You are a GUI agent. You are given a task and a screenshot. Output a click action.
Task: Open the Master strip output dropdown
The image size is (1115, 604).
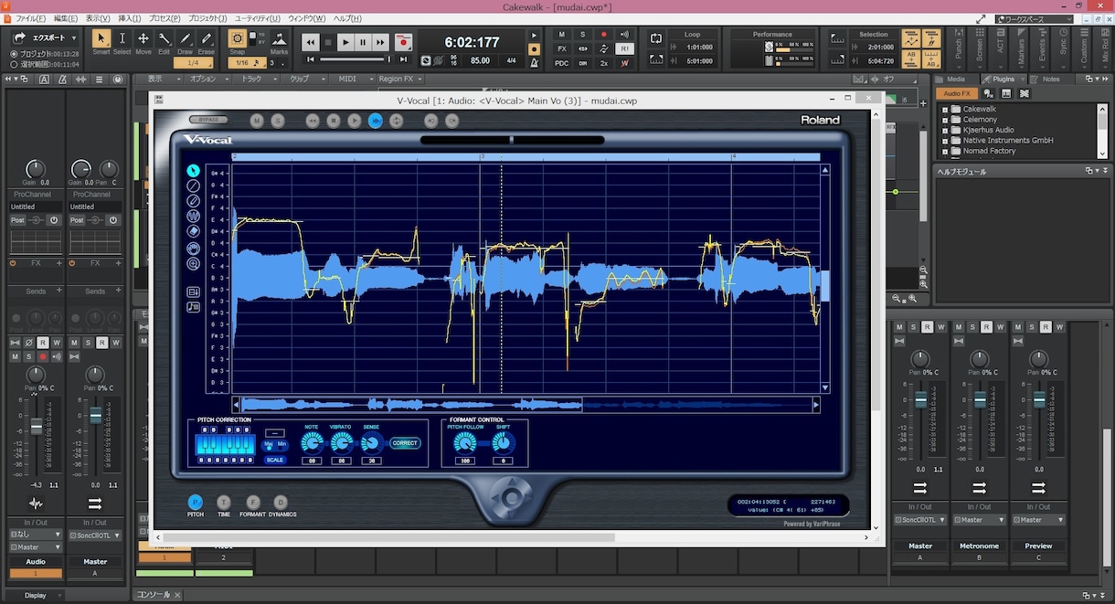[920, 520]
